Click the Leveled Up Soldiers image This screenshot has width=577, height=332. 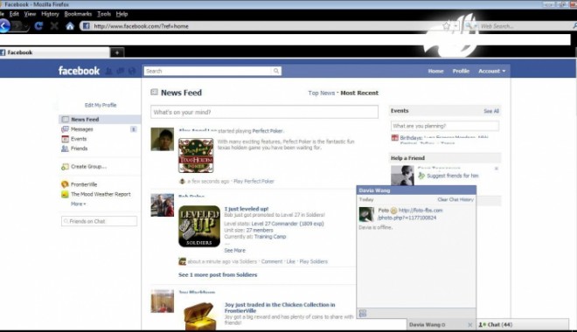[x=199, y=226]
